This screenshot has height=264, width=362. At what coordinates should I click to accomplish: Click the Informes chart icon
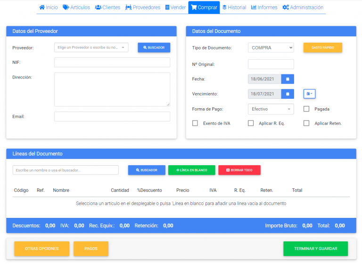click(x=254, y=8)
